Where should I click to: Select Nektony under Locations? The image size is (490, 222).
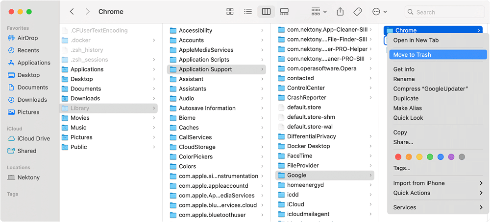click(x=24, y=178)
